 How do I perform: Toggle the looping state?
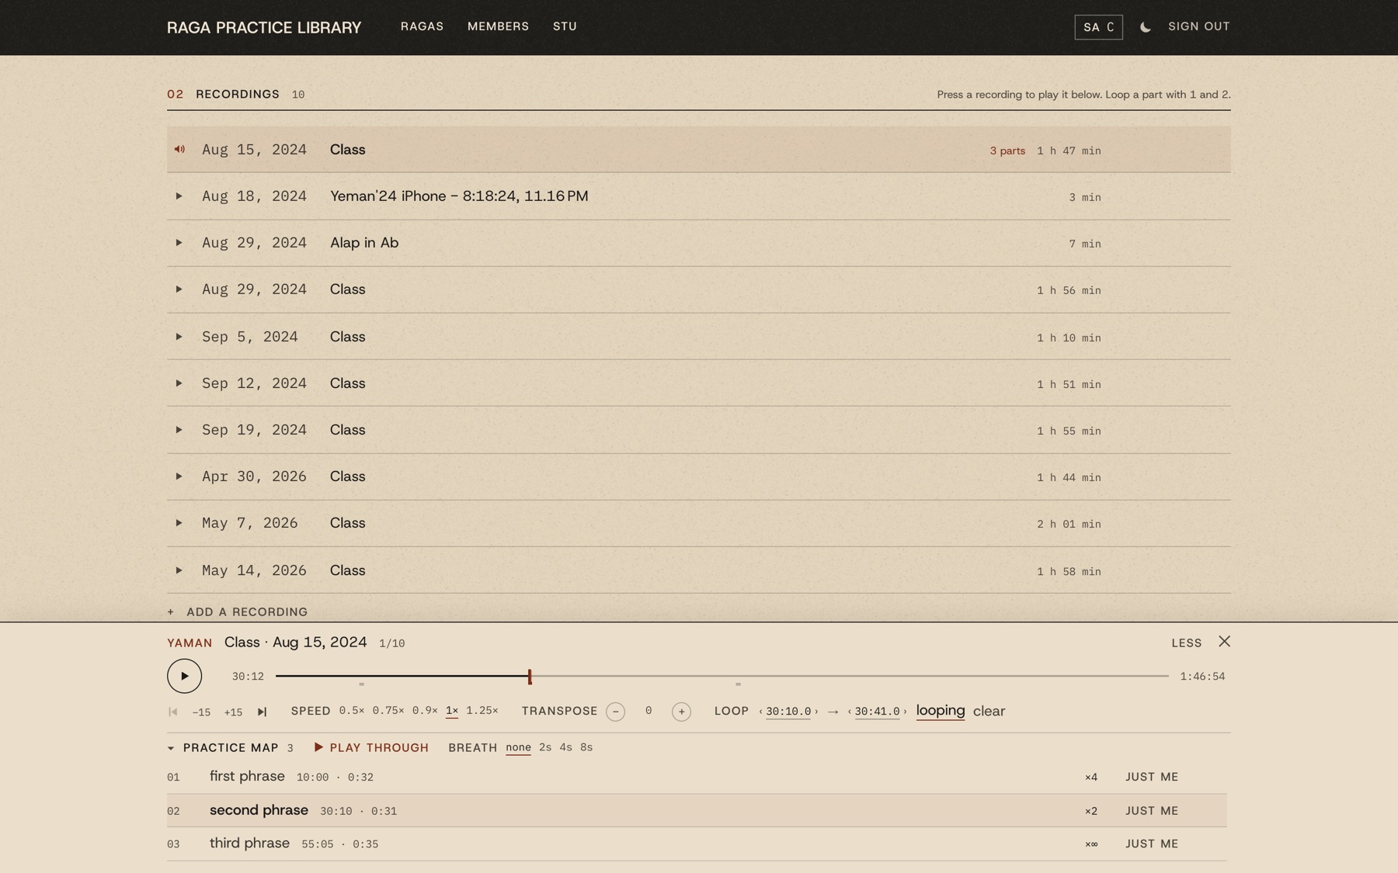[x=941, y=711]
